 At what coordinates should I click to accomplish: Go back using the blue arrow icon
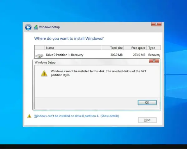(x=28, y=27)
